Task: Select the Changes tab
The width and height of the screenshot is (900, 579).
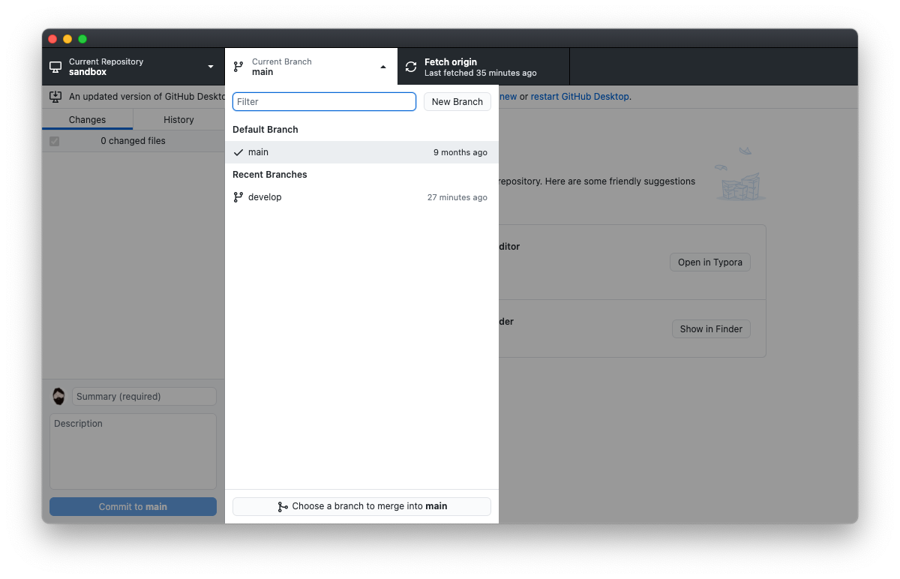Action: coord(87,119)
